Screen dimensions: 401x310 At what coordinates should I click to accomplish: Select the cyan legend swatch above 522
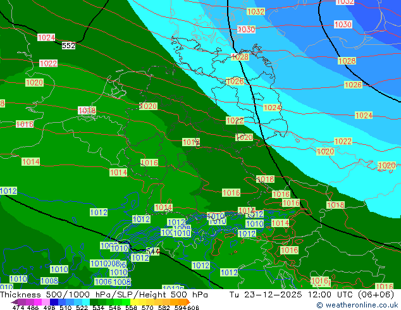(86, 302)
